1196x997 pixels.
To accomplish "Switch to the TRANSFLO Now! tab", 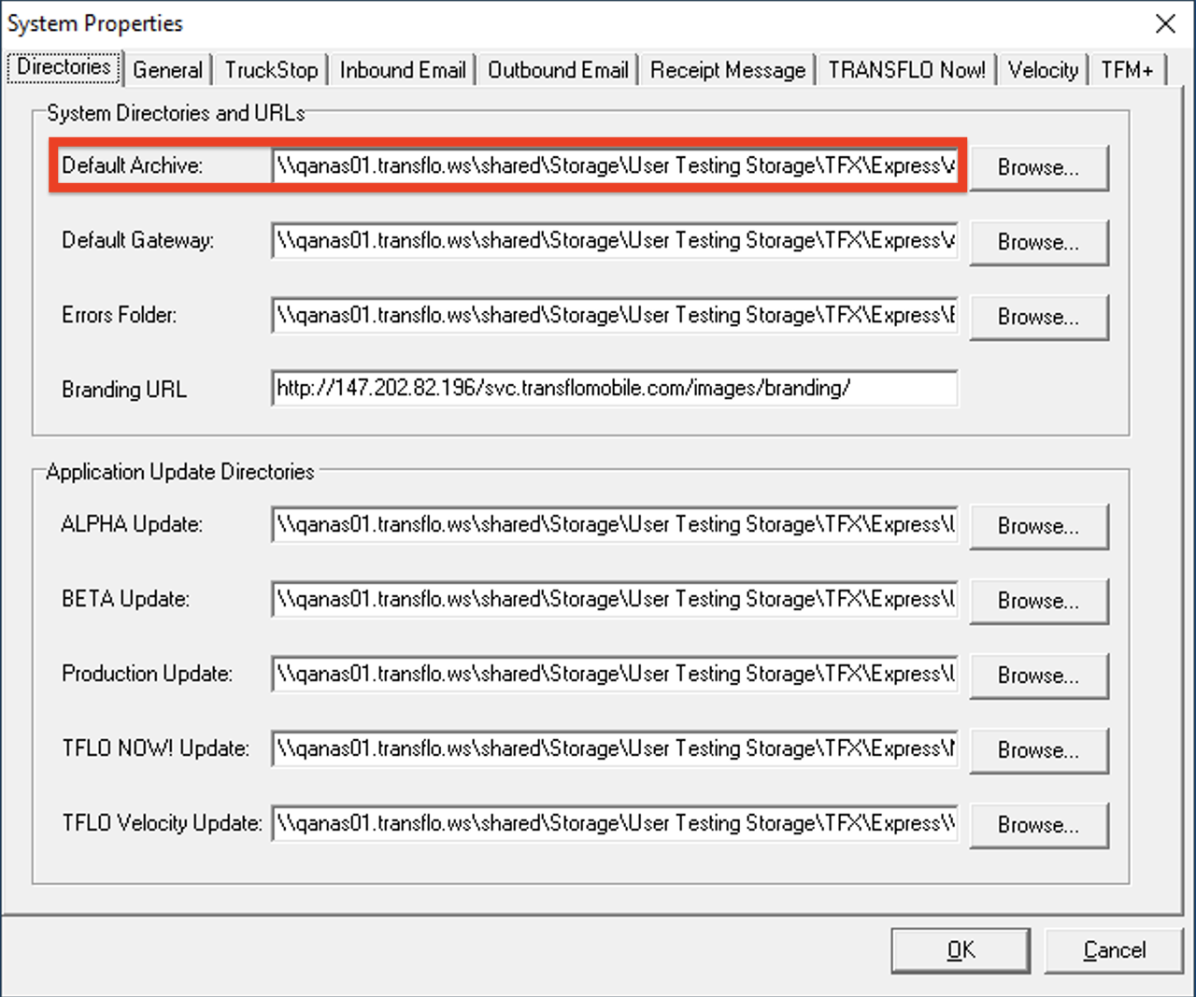I will [x=906, y=70].
